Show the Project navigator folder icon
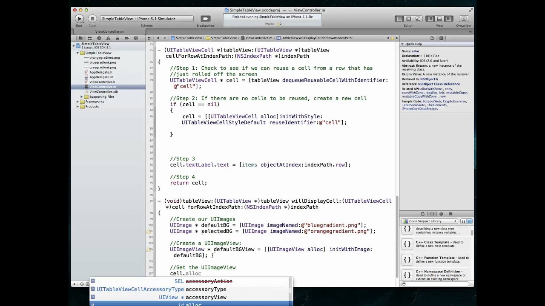This screenshot has width=545, height=306. click(80, 38)
